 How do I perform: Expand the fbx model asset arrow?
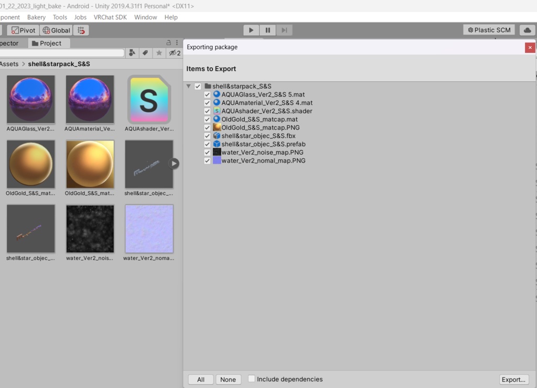174,164
